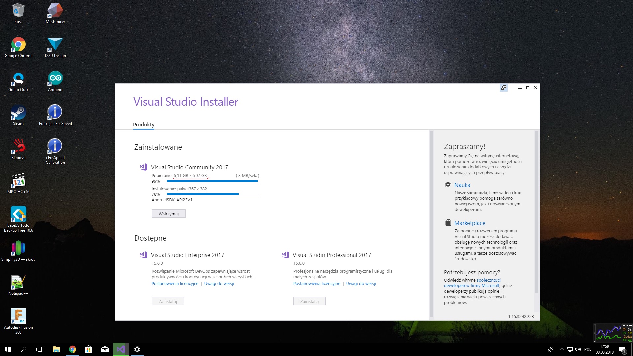Click the Visual Studio Professional 2017 logo icon
Viewport: 633px width, 356px height.
(x=285, y=255)
